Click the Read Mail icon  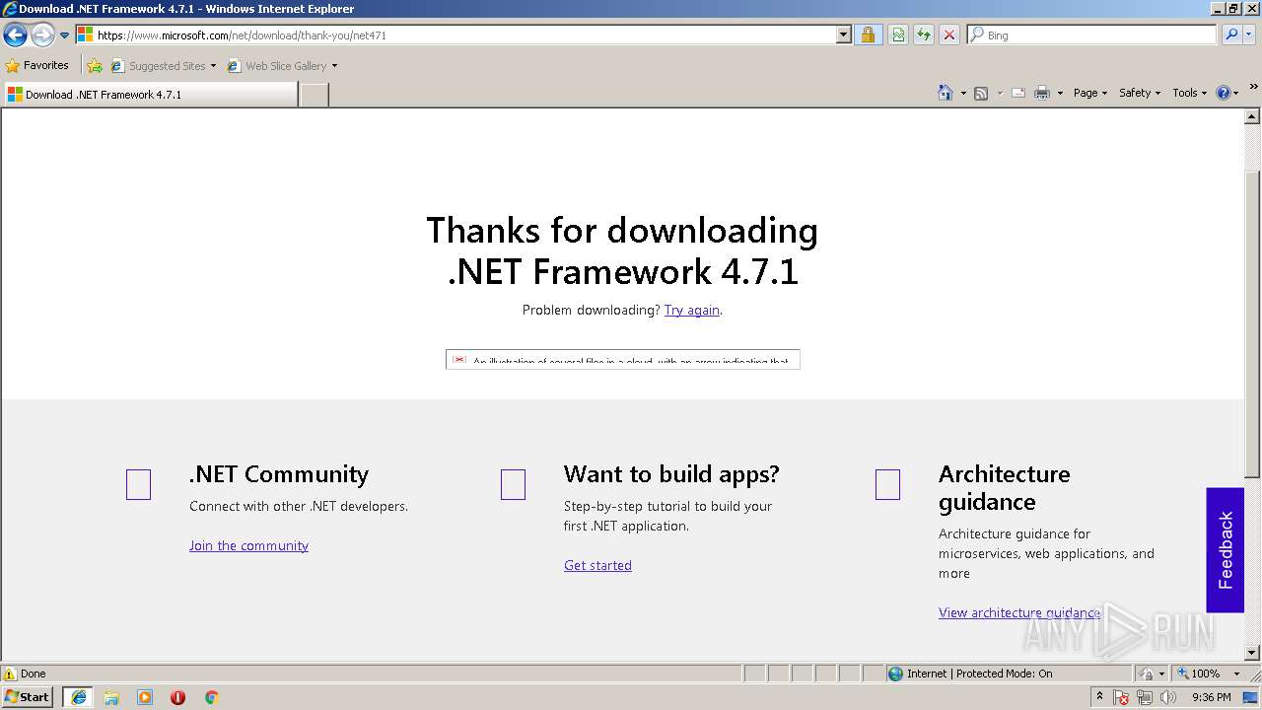[1018, 93]
